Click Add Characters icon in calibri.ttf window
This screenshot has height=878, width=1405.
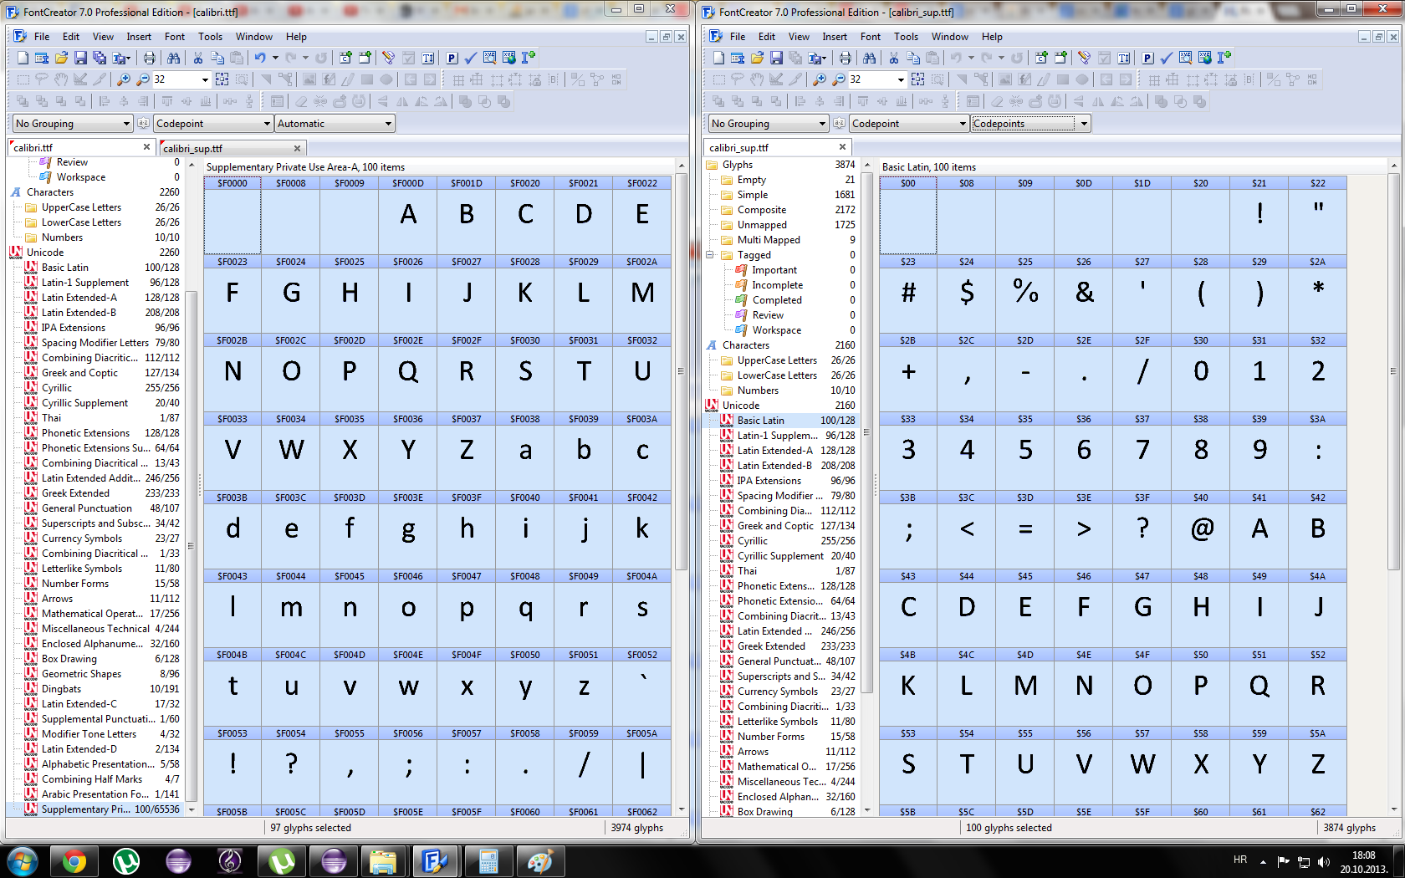point(345,58)
